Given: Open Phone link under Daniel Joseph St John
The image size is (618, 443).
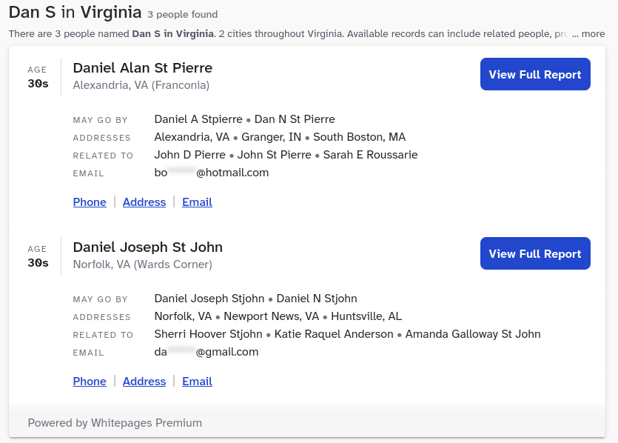Looking at the screenshot, I should [90, 381].
